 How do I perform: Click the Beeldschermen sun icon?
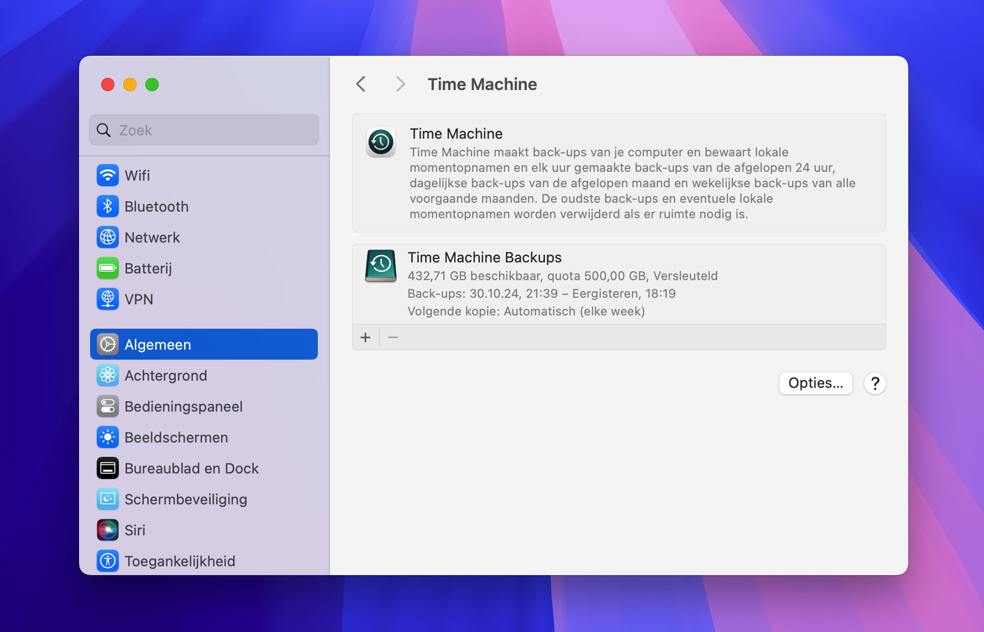click(x=108, y=438)
